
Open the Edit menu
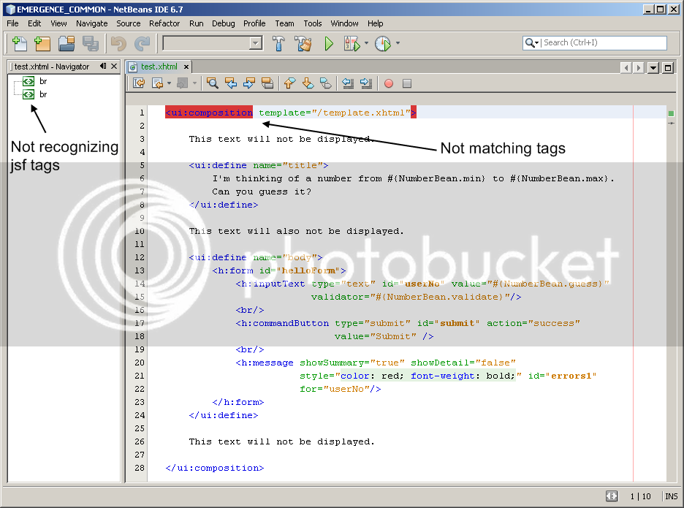[34, 23]
